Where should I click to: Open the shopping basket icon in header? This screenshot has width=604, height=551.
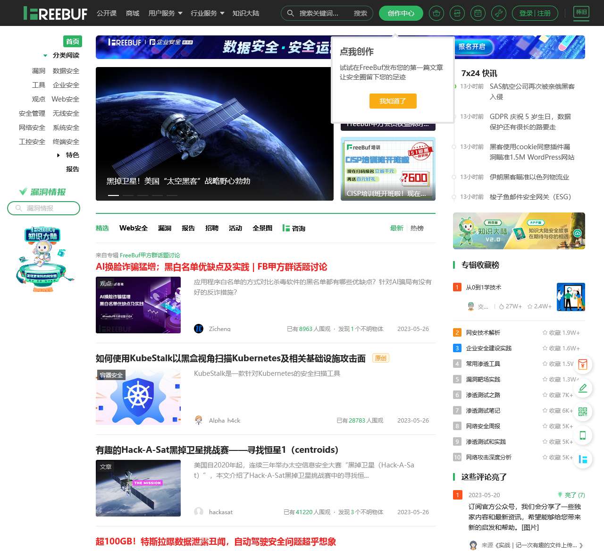[436, 13]
